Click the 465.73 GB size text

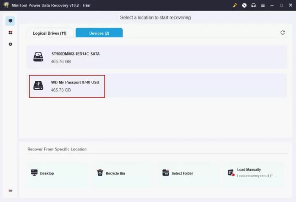pos(61,90)
